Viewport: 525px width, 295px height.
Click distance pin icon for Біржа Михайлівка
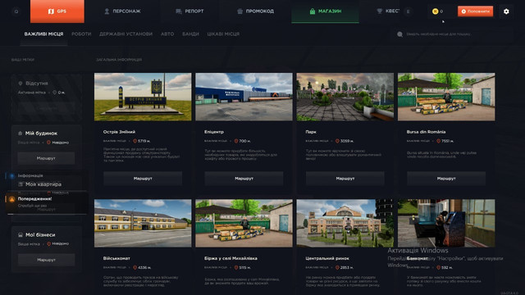[236, 268]
